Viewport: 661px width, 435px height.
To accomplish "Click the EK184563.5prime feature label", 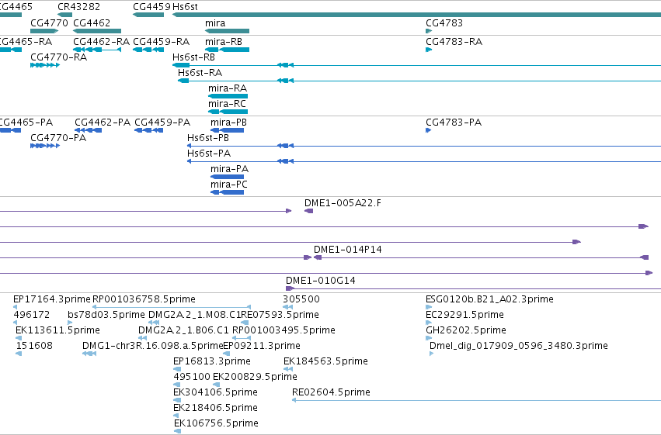I will 325,361.
